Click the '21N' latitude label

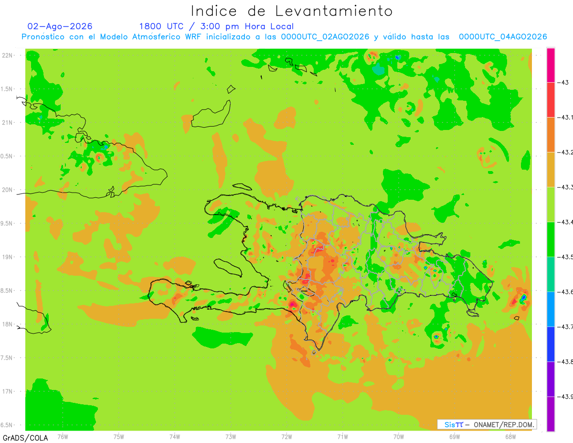7,122
